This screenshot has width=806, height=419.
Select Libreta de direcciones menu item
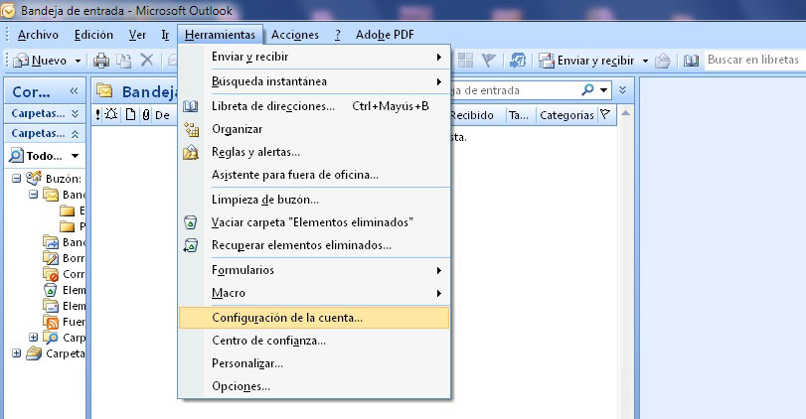(314, 106)
